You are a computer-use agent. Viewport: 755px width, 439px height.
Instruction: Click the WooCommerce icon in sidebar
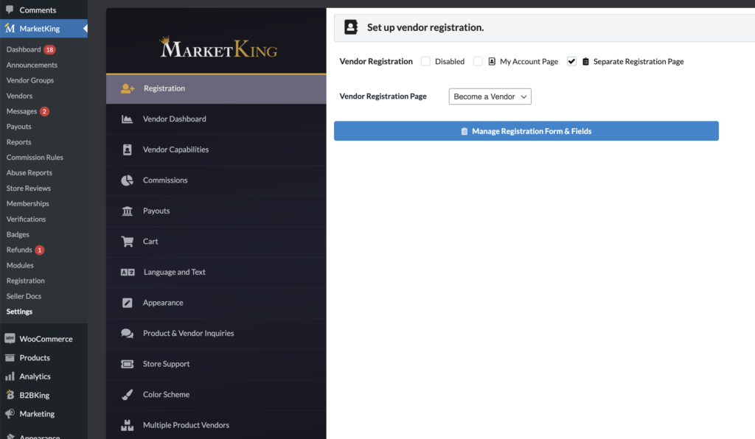click(10, 339)
